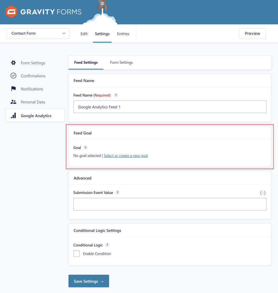The height and width of the screenshot is (293, 278).
Task: Open the Contact Form selector dropdown
Action: click(x=38, y=33)
